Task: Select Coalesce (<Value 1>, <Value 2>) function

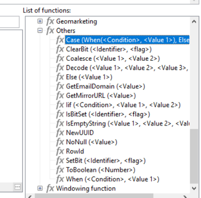Action: [x=113, y=59]
